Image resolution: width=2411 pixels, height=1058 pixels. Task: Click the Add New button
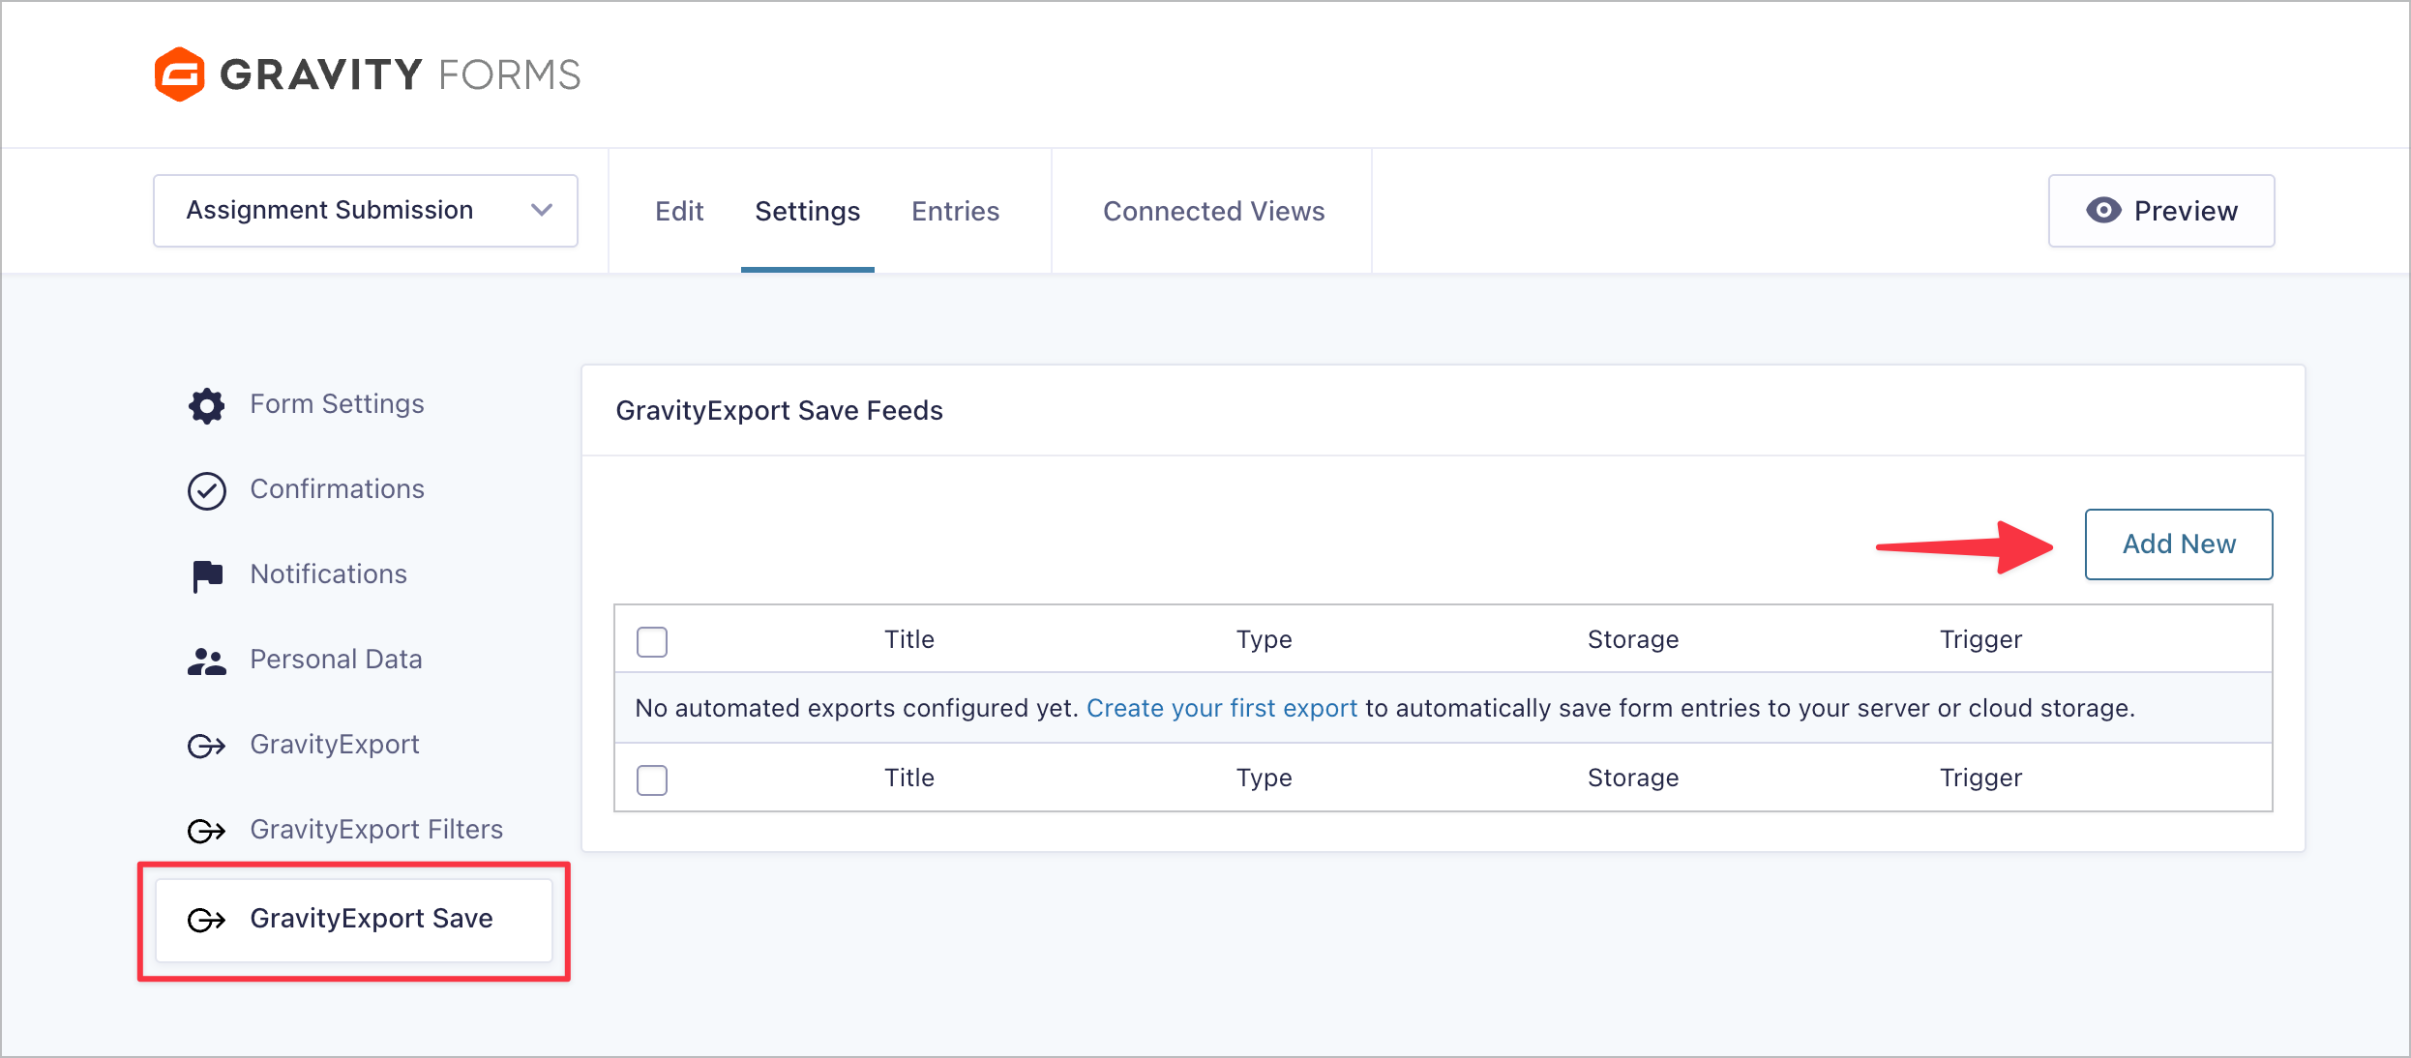2178,544
